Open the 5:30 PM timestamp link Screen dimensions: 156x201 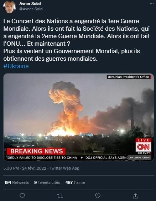point(11,168)
